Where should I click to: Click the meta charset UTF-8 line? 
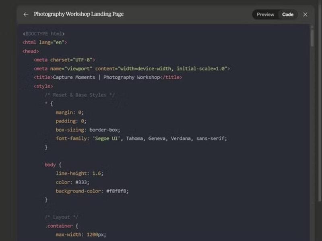64,60
